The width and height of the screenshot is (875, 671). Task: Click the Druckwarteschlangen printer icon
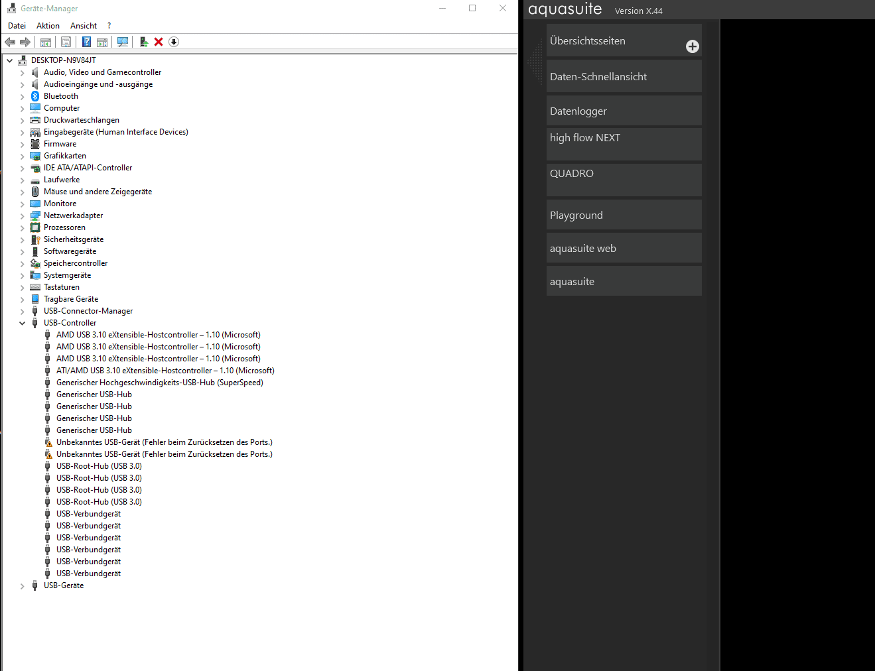[35, 120]
